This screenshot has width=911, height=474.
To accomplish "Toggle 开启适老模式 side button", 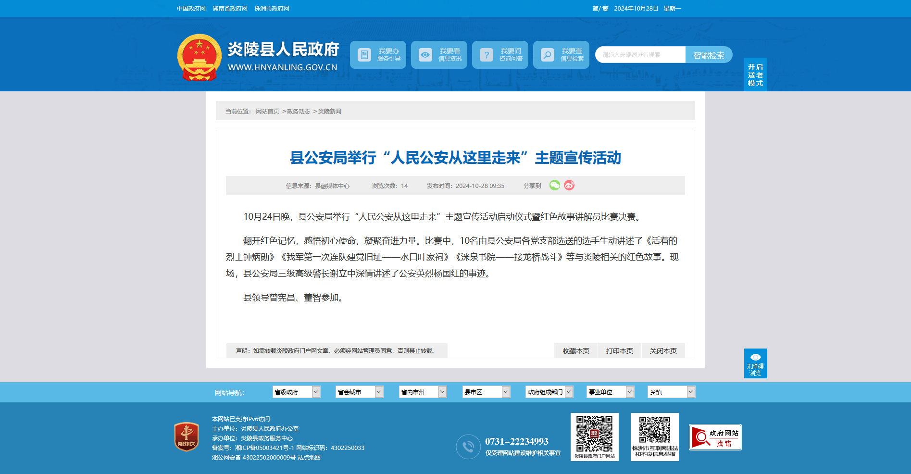I will coord(755,75).
